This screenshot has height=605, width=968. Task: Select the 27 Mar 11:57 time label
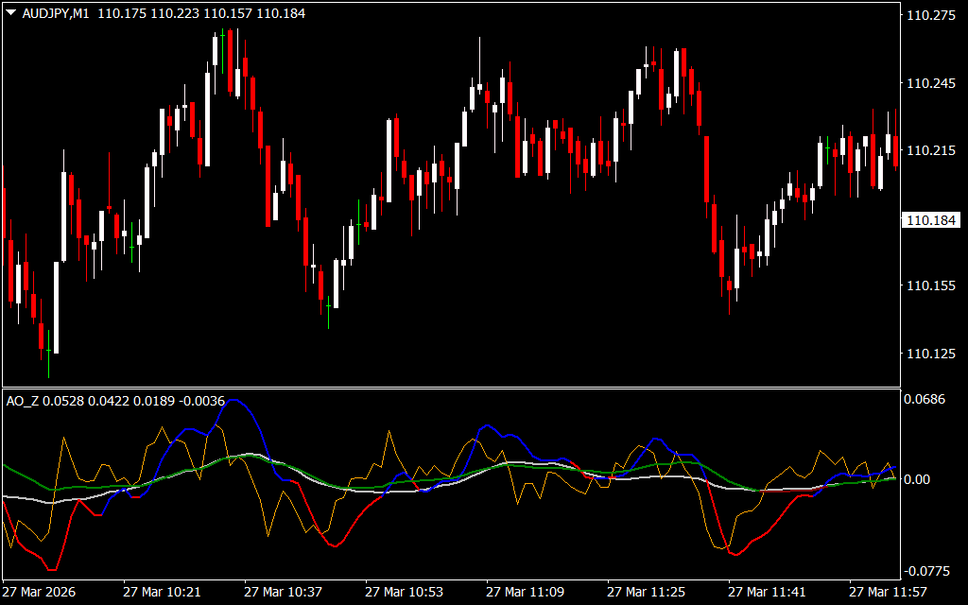click(888, 592)
